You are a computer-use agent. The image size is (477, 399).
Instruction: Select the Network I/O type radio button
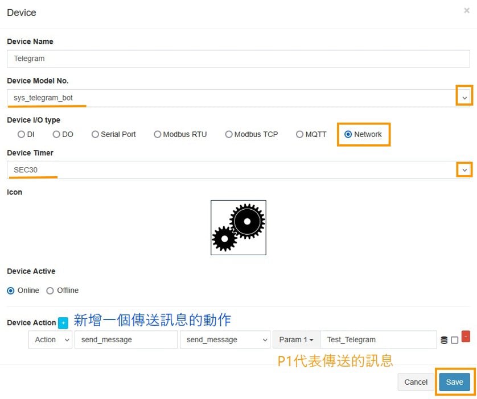point(348,135)
